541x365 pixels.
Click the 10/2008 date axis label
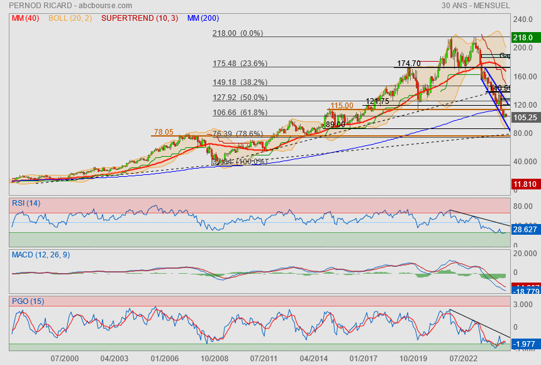[215, 359]
